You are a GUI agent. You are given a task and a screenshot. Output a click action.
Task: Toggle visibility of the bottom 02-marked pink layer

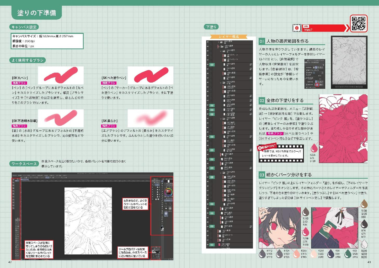[x=207, y=245]
